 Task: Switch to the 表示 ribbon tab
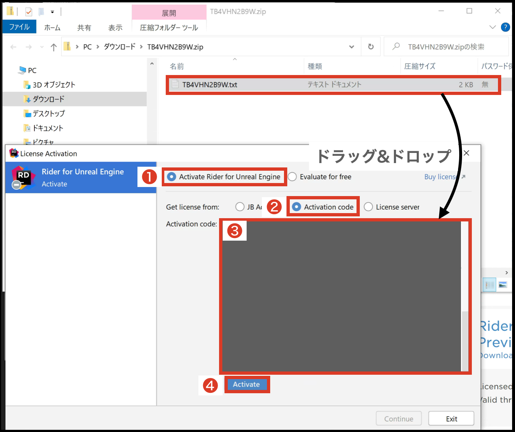tap(115, 28)
